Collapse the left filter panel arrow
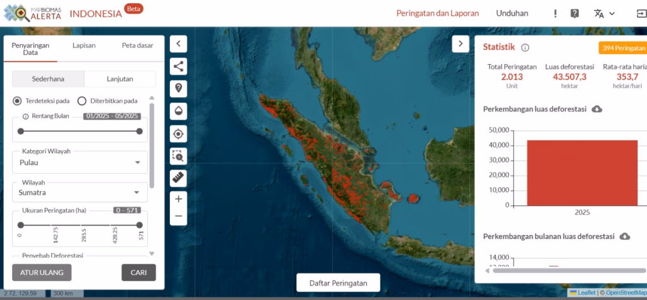The image size is (647, 300). click(x=178, y=43)
